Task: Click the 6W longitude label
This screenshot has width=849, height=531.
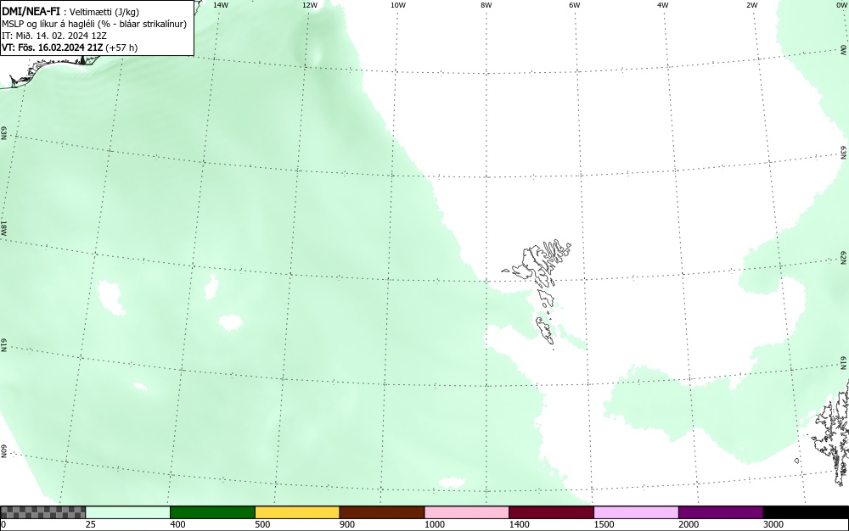Action: point(575,5)
